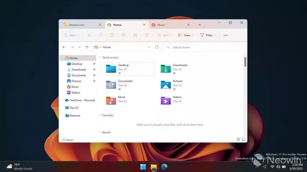Click the Windows Start button
Viewport: 307px width, 172px height.
pyautogui.click(x=143, y=167)
